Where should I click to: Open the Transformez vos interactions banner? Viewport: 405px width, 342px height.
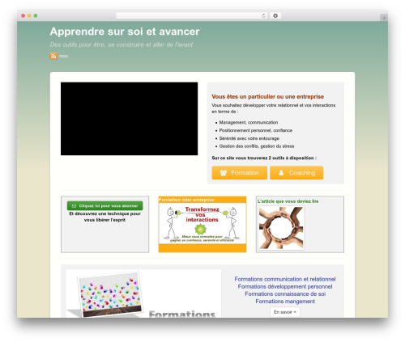click(202, 223)
